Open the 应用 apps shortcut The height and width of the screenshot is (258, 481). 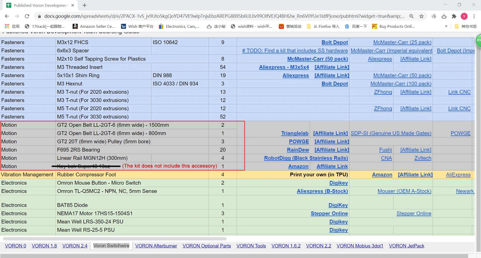point(12,26)
